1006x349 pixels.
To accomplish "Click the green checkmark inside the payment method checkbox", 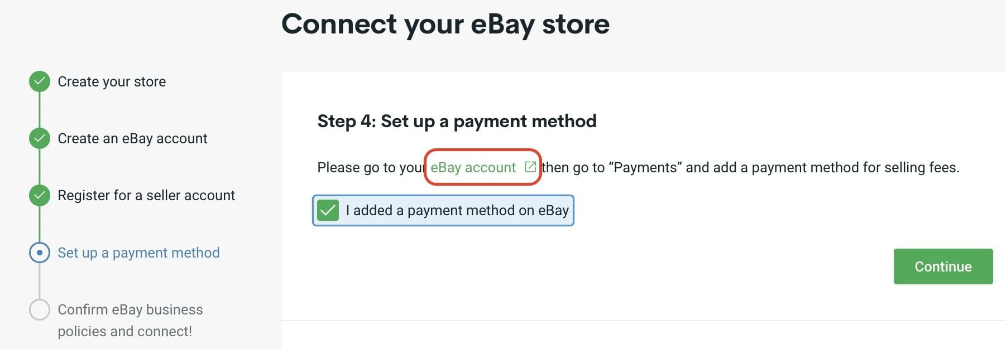I will pos(329,210).
